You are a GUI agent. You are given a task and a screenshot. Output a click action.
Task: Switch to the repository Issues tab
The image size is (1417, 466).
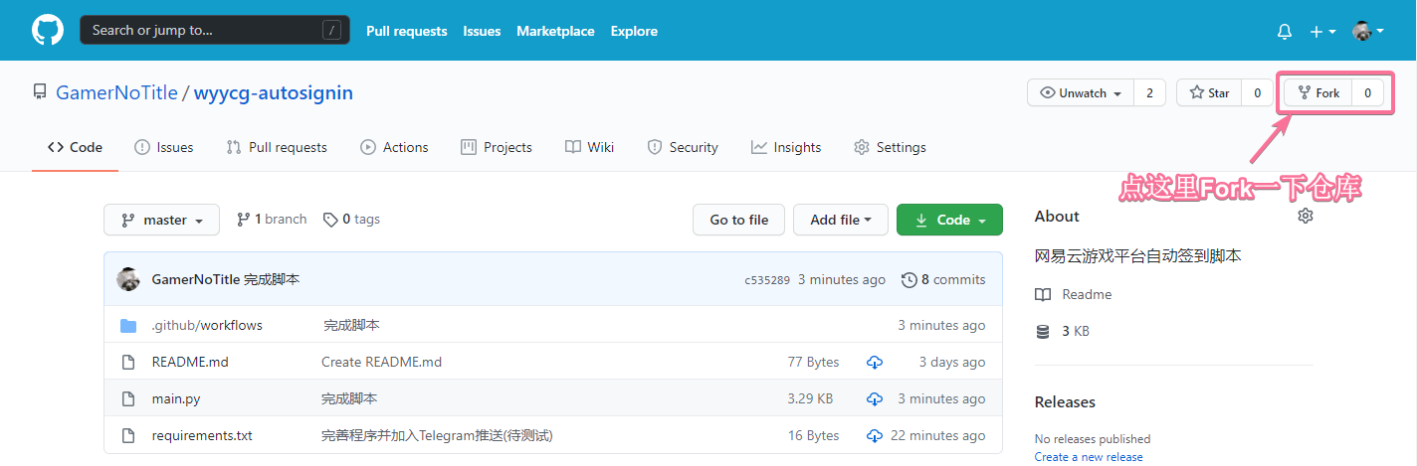click(164, 147)
